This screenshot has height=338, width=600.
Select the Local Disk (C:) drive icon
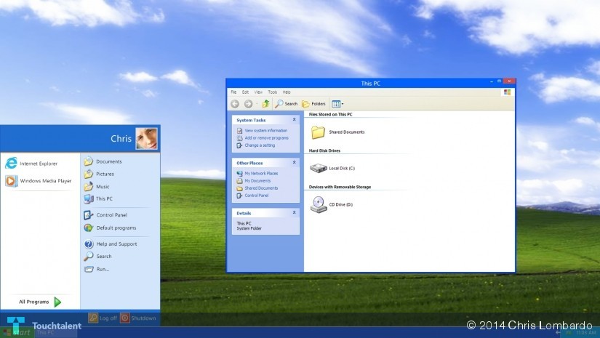click(x=319, y=168)
